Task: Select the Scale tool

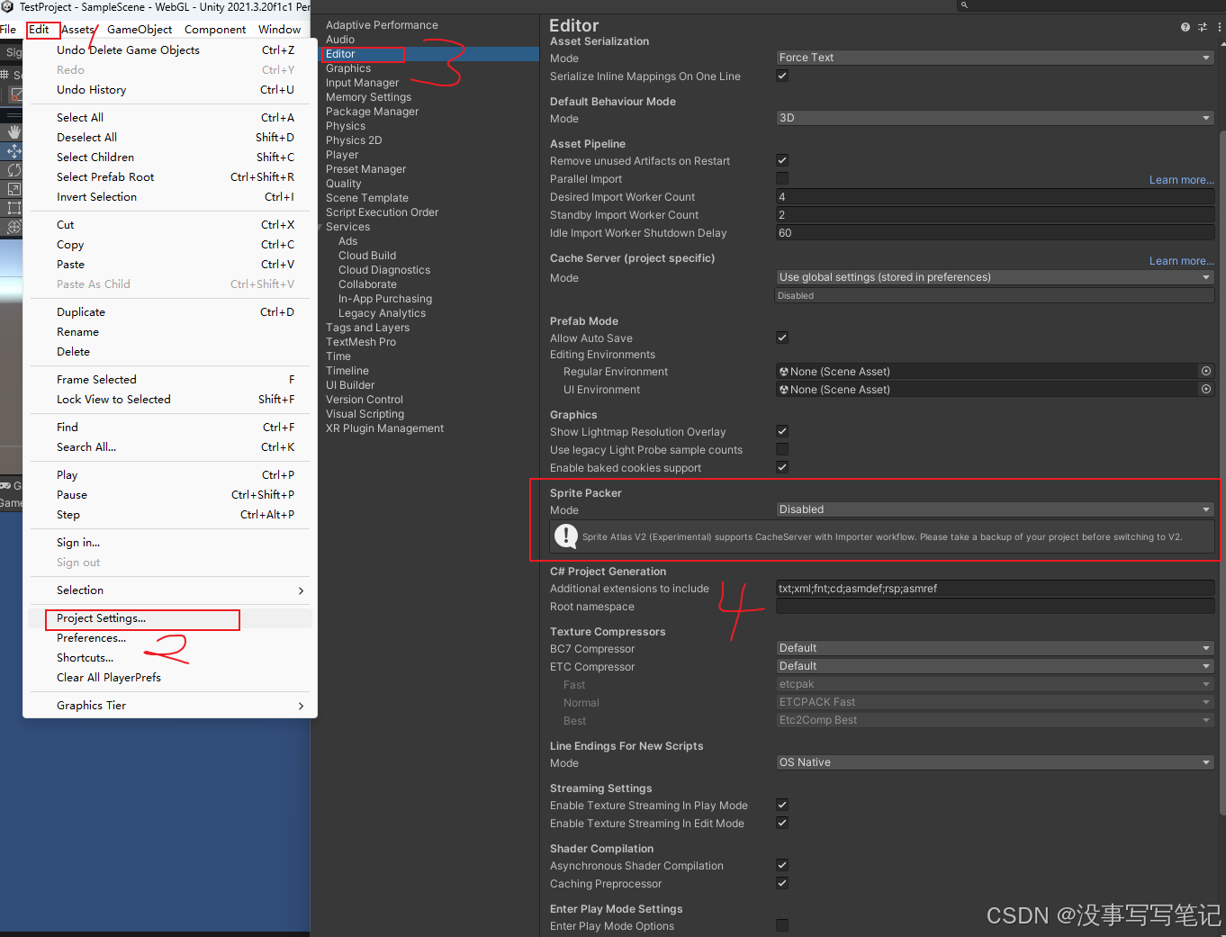Action: pos(14,188)
